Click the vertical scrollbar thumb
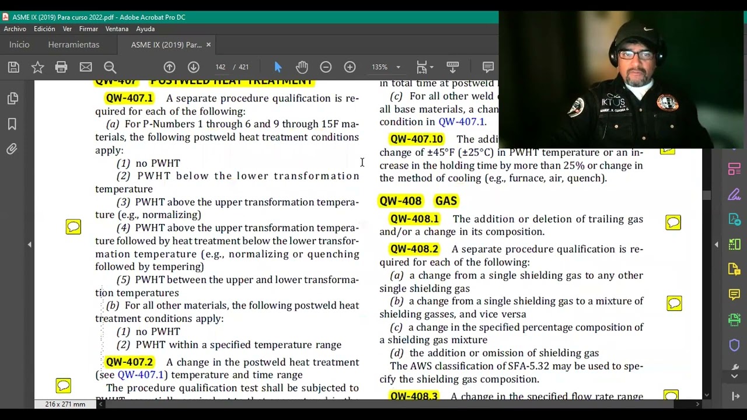Viewport: 747px width, 420px height. [707, 196]
